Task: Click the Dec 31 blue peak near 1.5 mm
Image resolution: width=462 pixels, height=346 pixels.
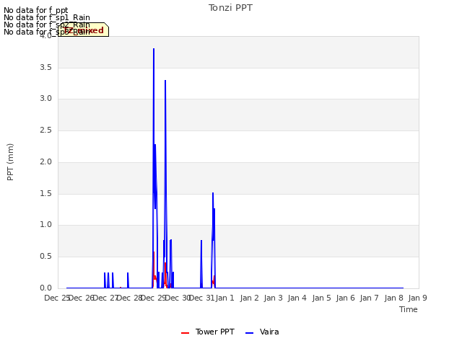Action: coord(213,193)
